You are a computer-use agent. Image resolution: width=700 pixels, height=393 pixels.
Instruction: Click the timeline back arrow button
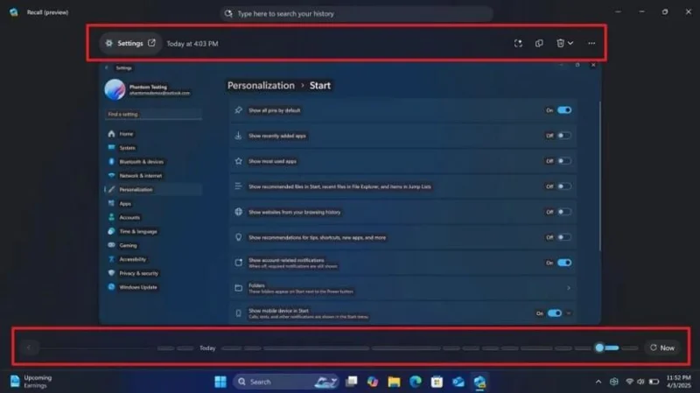29,347
